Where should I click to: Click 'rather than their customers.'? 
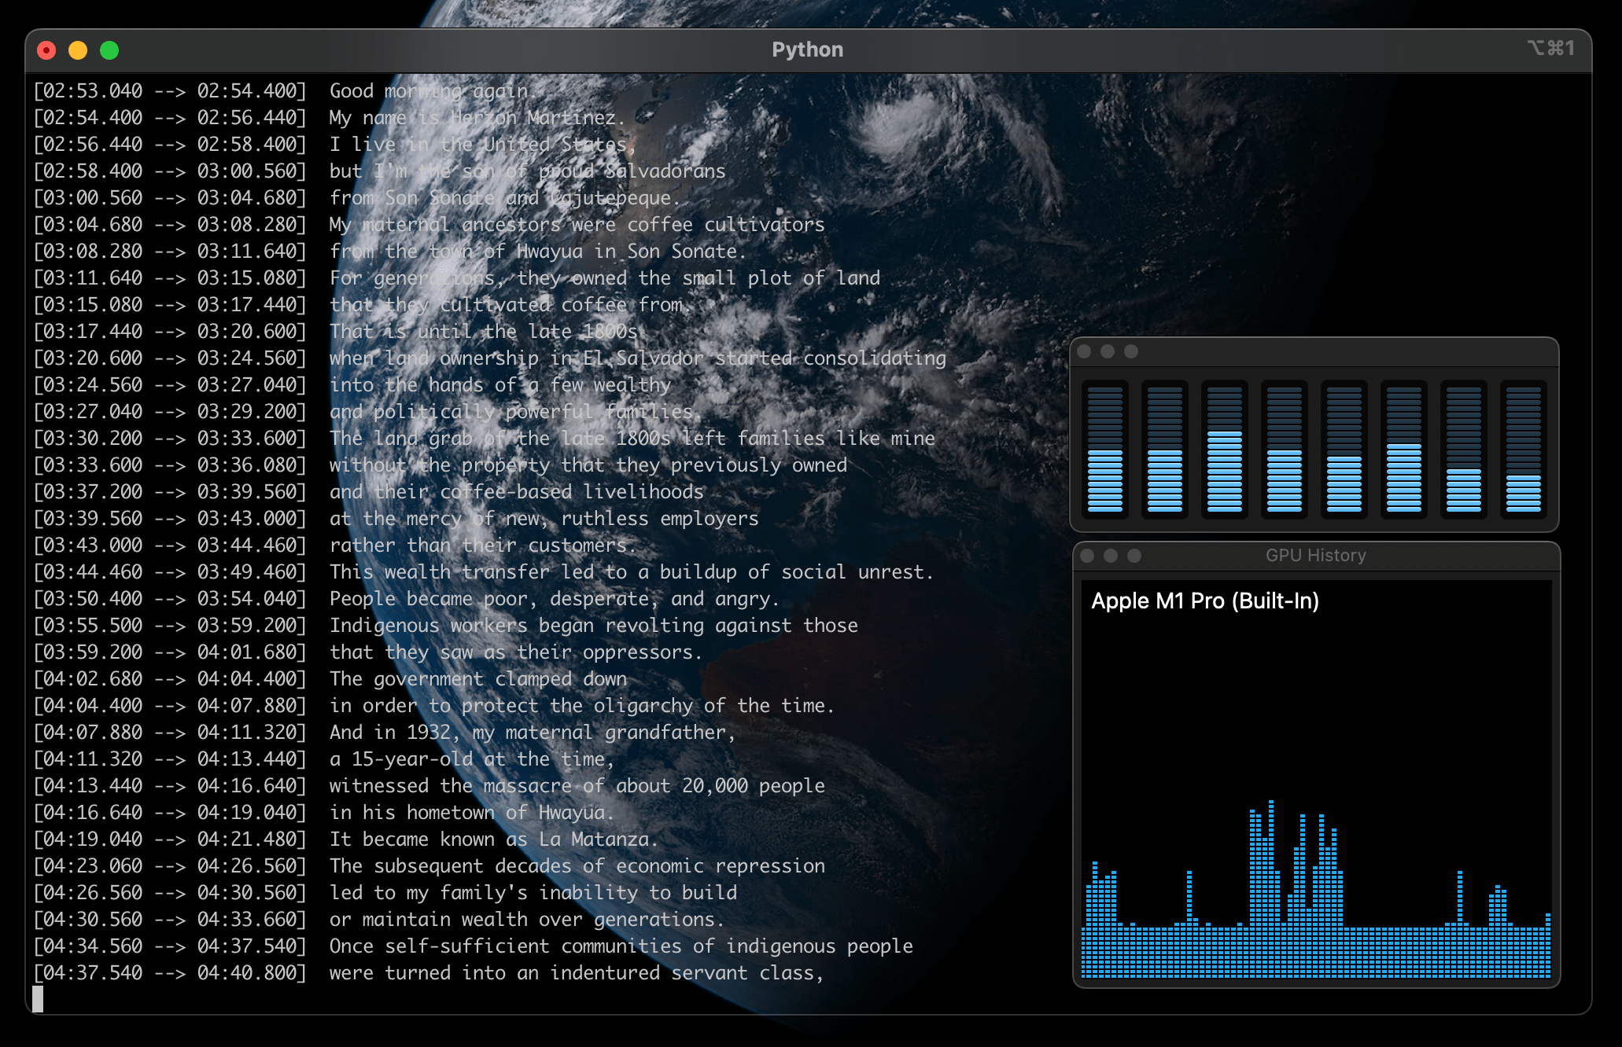click(483, 546)
